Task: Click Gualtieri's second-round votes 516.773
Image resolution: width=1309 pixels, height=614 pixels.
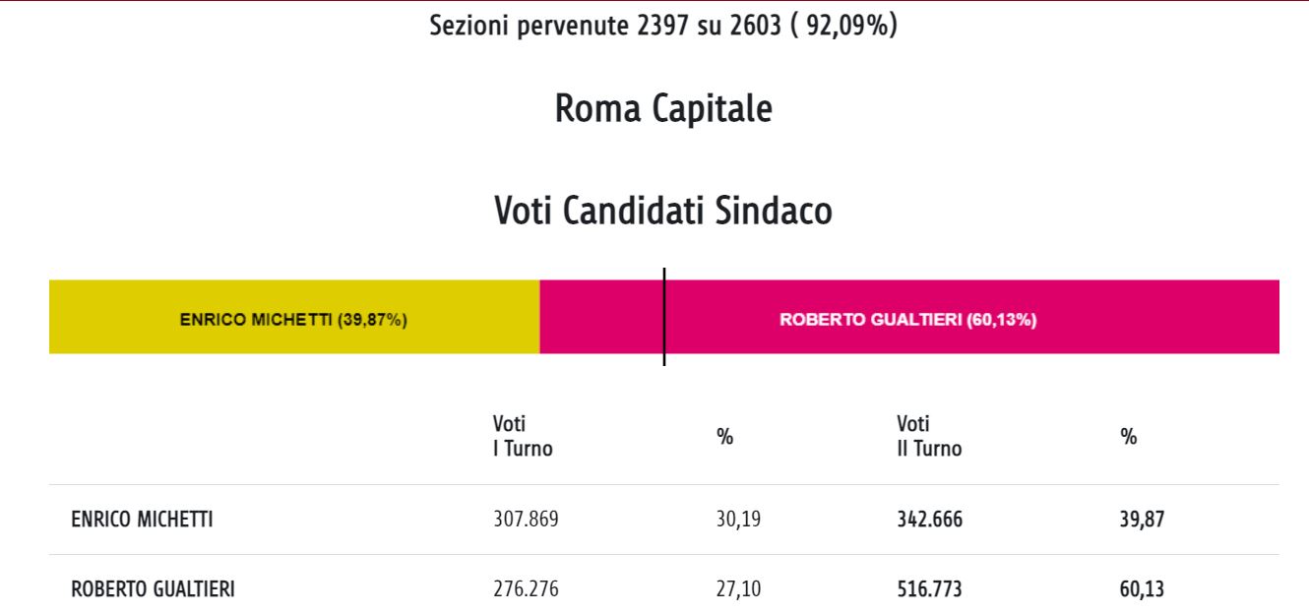Action: coord(929,589)
